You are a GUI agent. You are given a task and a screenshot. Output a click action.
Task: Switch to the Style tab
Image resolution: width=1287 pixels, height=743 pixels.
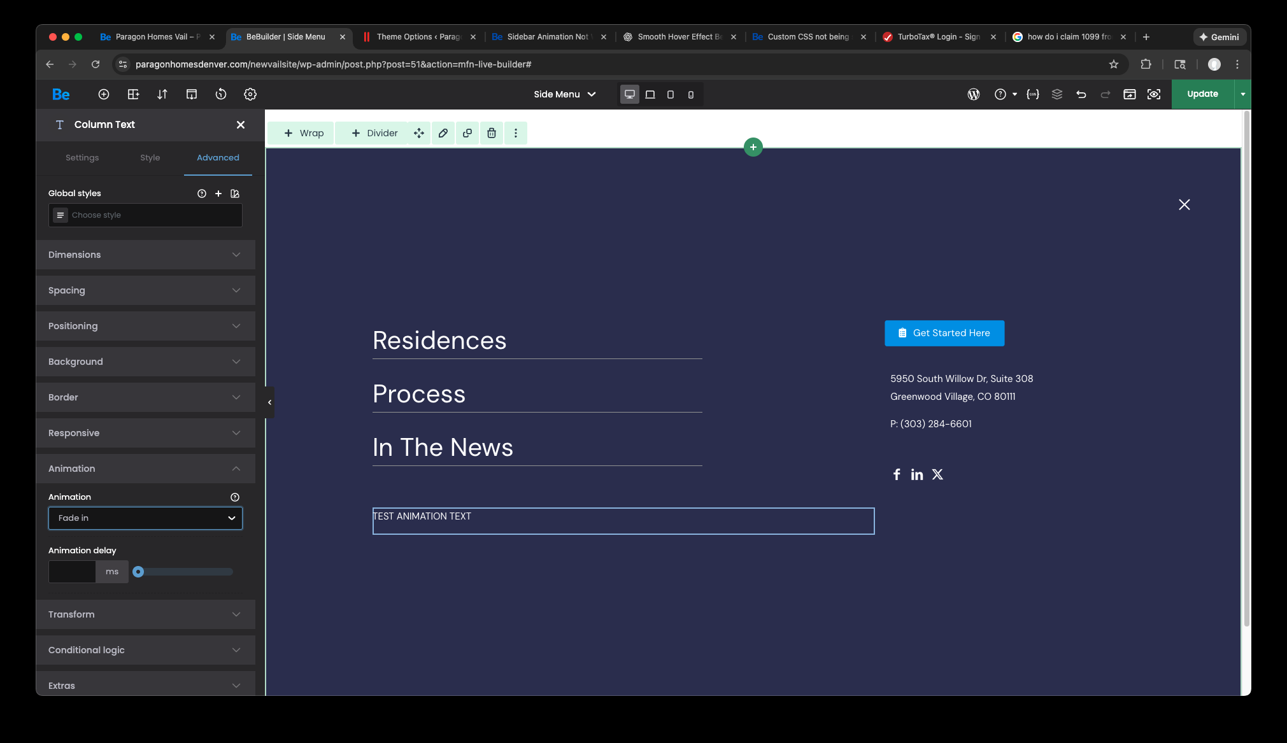[150, 158]
